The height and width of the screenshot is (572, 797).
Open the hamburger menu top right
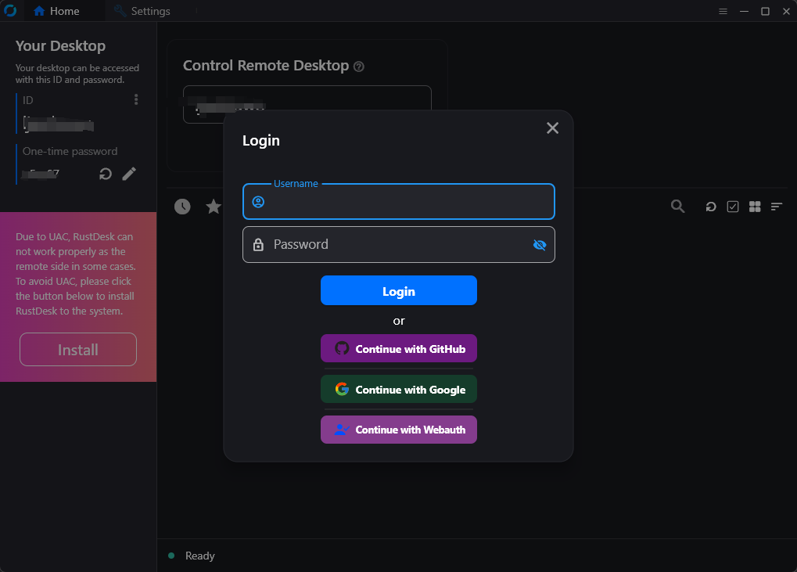tap(722, 11)
